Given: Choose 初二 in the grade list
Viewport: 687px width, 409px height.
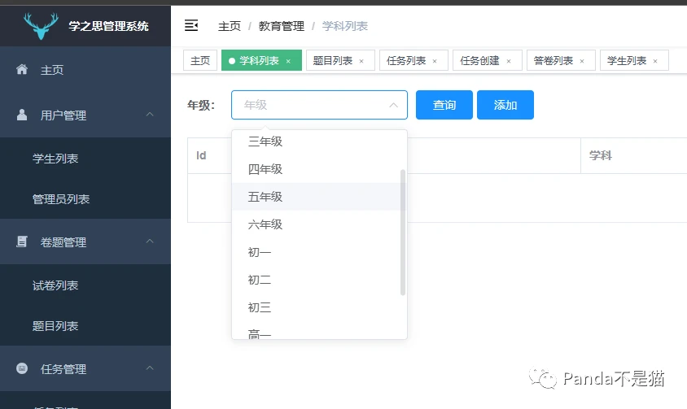Looking at the screenshot, I should tap(316, 280).
